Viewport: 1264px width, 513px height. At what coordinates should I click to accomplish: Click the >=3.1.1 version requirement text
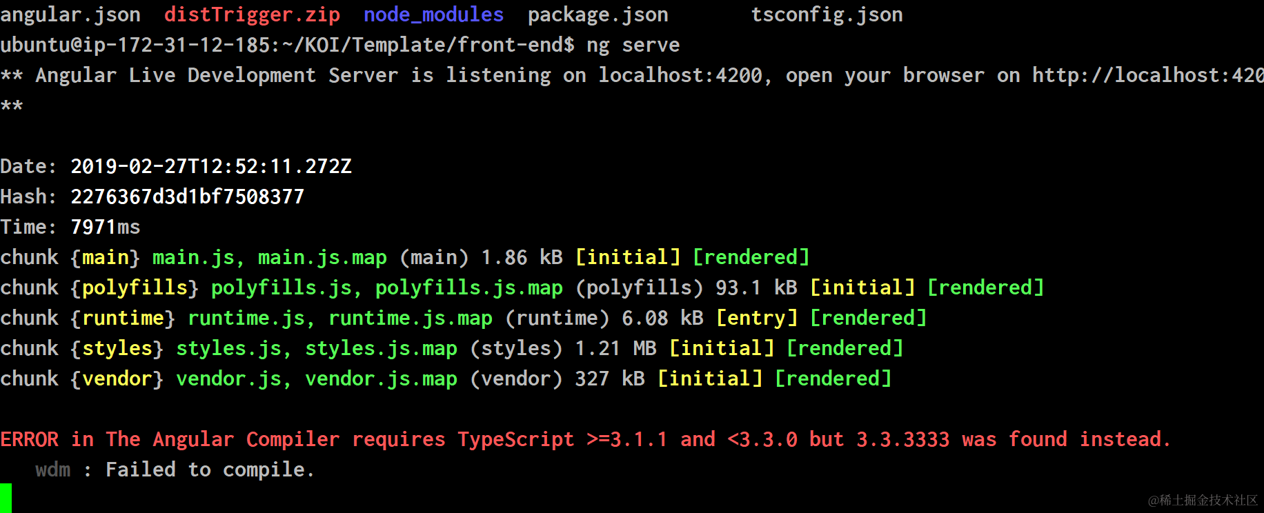(x=627, y=440)
